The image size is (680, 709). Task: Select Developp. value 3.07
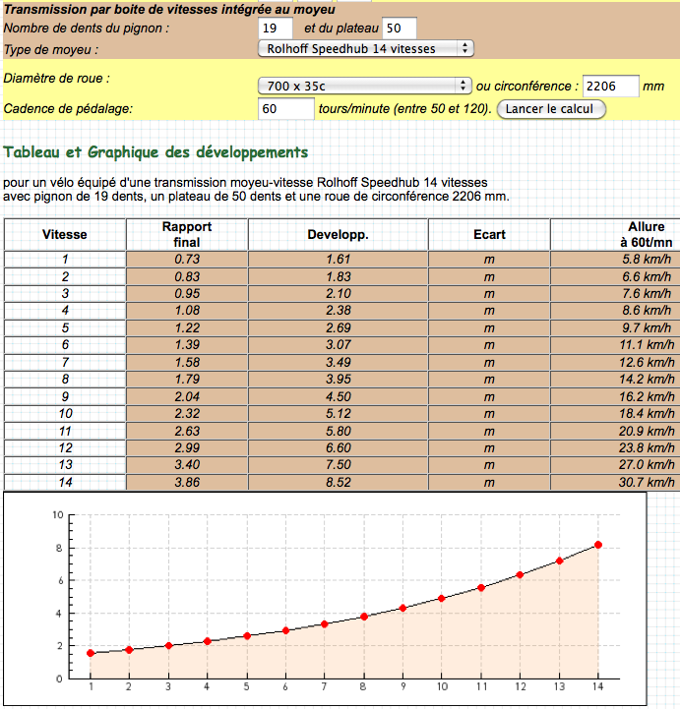point(338,345)
